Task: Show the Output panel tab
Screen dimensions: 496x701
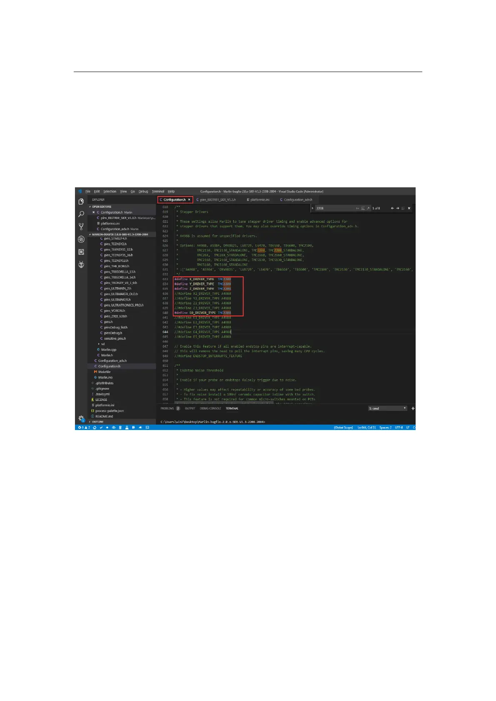Action: point(190,408)
